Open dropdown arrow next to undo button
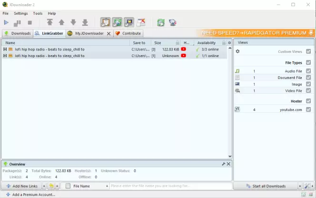Image resolution: width=316 pixels, height=198 pixels. pyautogui.click(x=57, y=186)
